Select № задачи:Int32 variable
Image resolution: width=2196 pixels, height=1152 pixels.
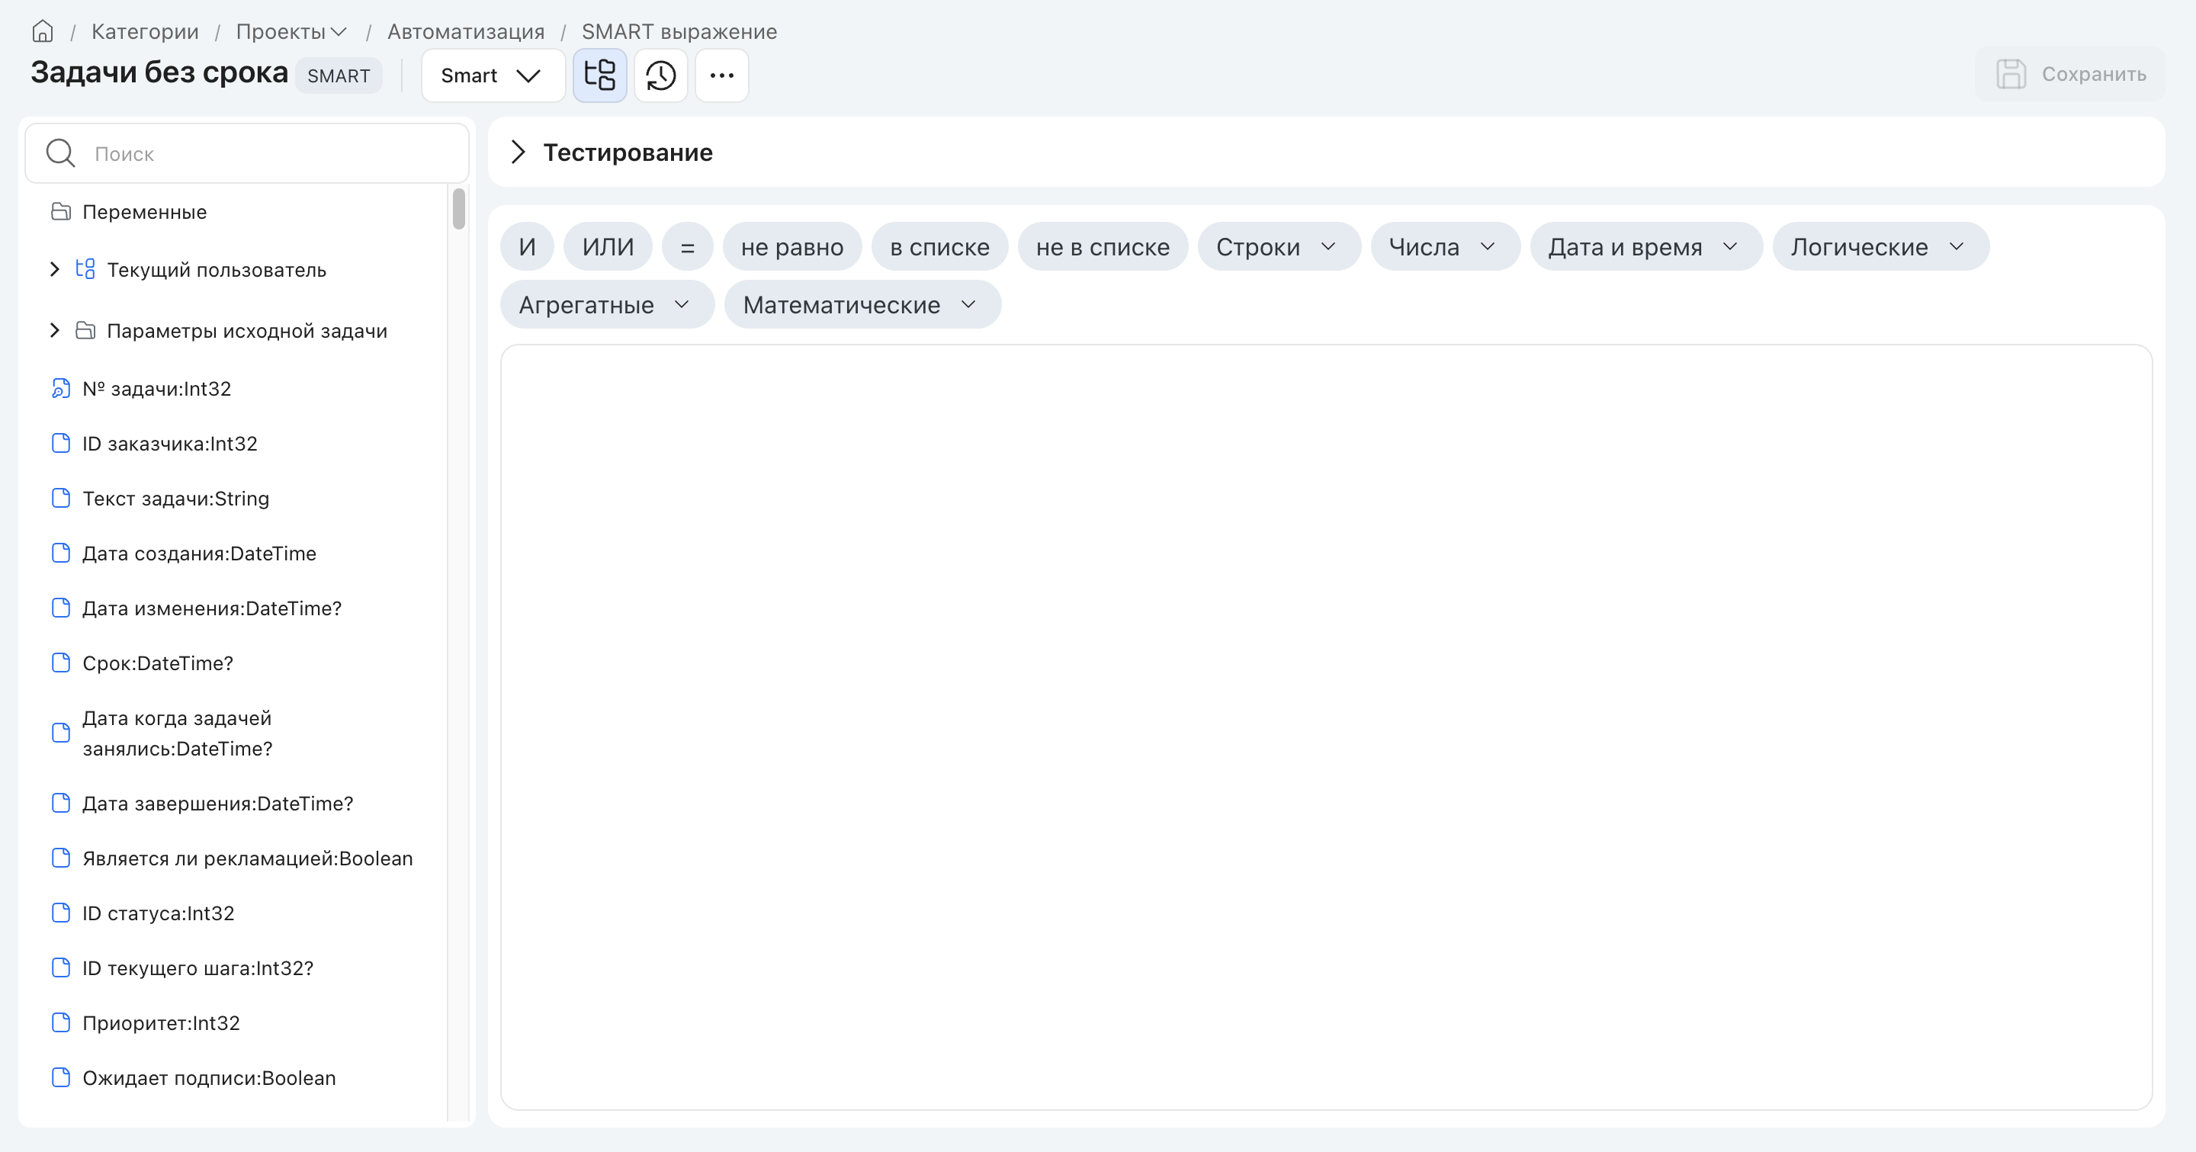click(x=157, y=389)
